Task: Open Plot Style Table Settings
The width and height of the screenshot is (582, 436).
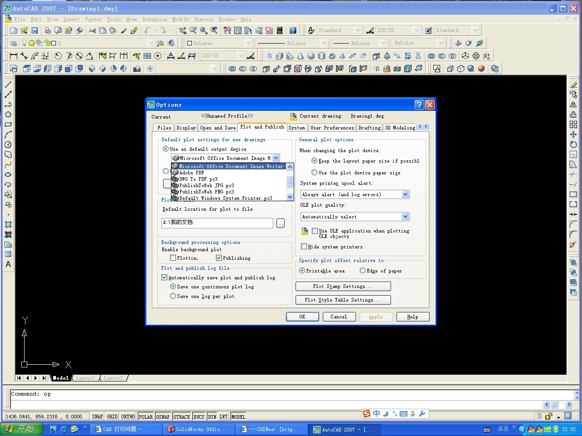Action: 343,300
